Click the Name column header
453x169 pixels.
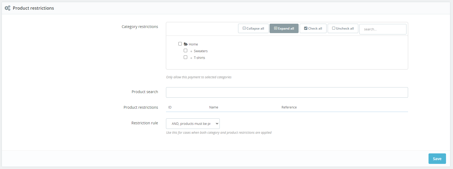[x=214, y=107]
